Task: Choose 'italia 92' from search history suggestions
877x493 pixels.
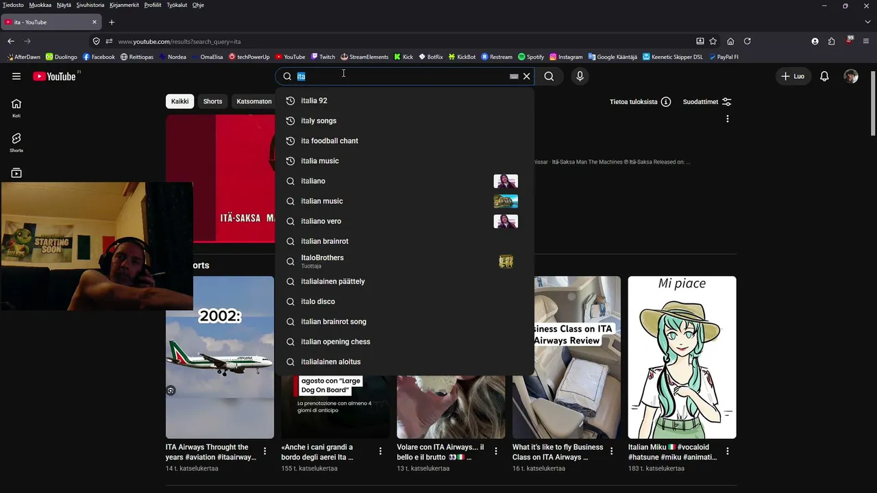Action: pos(404,101)
